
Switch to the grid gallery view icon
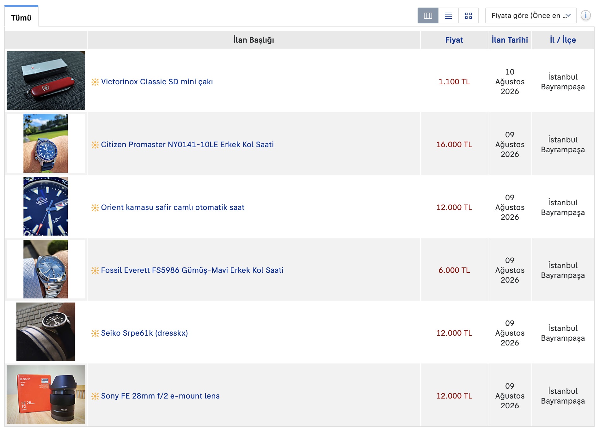468,15
